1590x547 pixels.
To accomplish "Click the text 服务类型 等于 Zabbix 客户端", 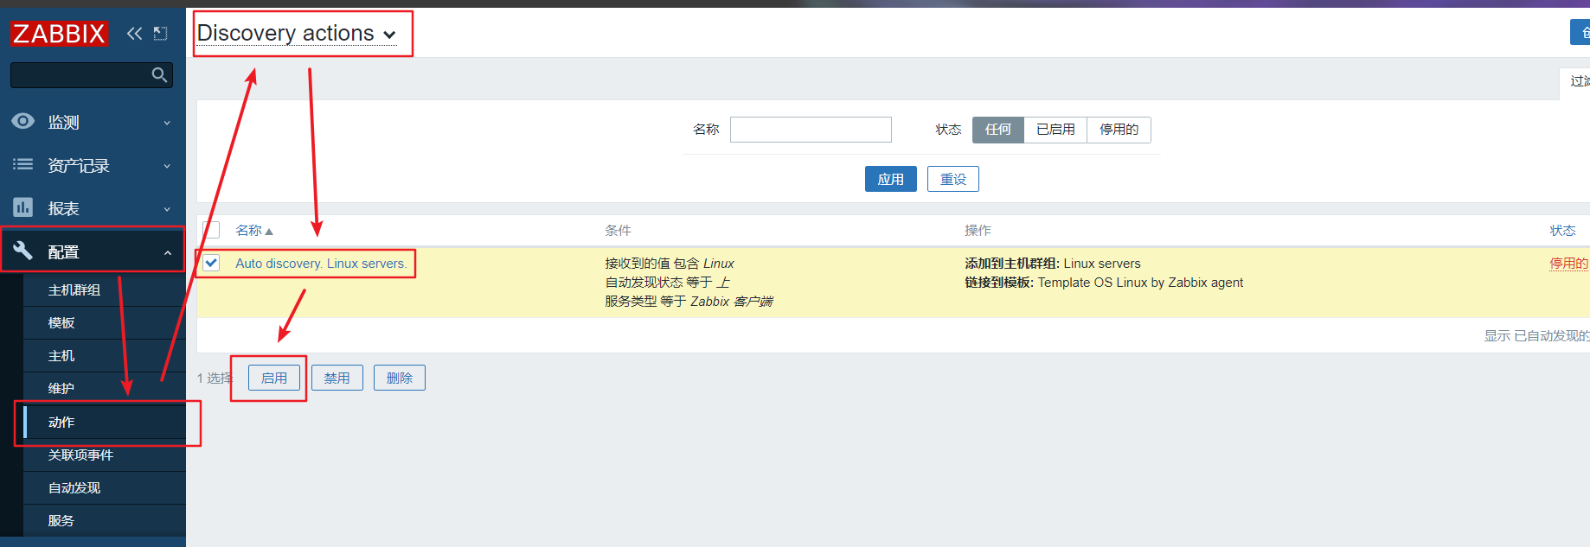I will tap(689, 302).
